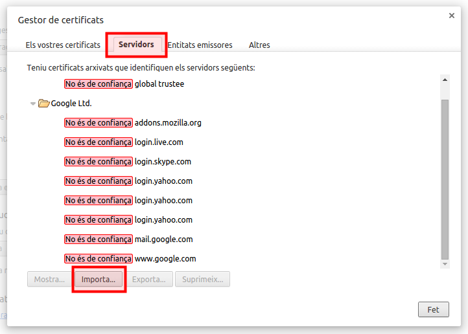The height and width of the screenshot is (334, 468).
Task: Click the untrusted badge beside www.google.com
Action: coord(99,259)
